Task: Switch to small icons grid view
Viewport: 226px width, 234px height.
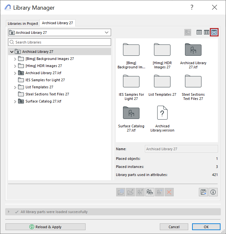Action: 207,32
